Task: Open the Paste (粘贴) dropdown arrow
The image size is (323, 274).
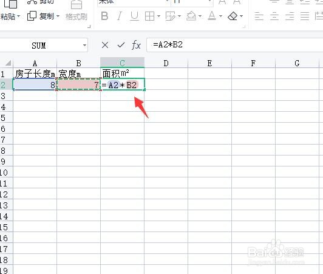Action: coord(19,16)
